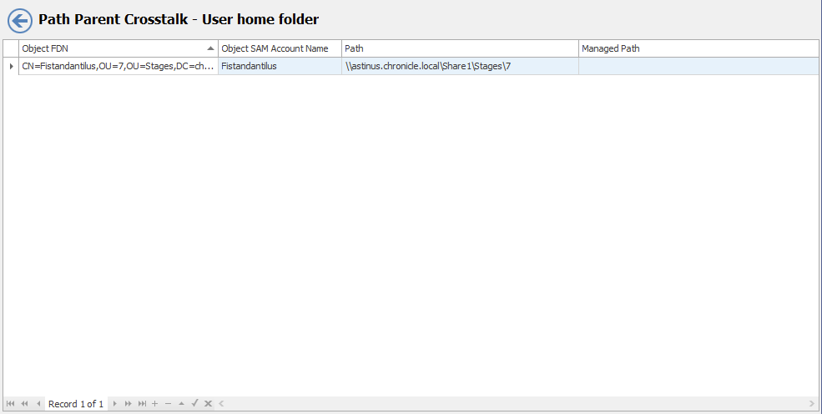Jump to the previous page of records

click(x=24, y=403)
